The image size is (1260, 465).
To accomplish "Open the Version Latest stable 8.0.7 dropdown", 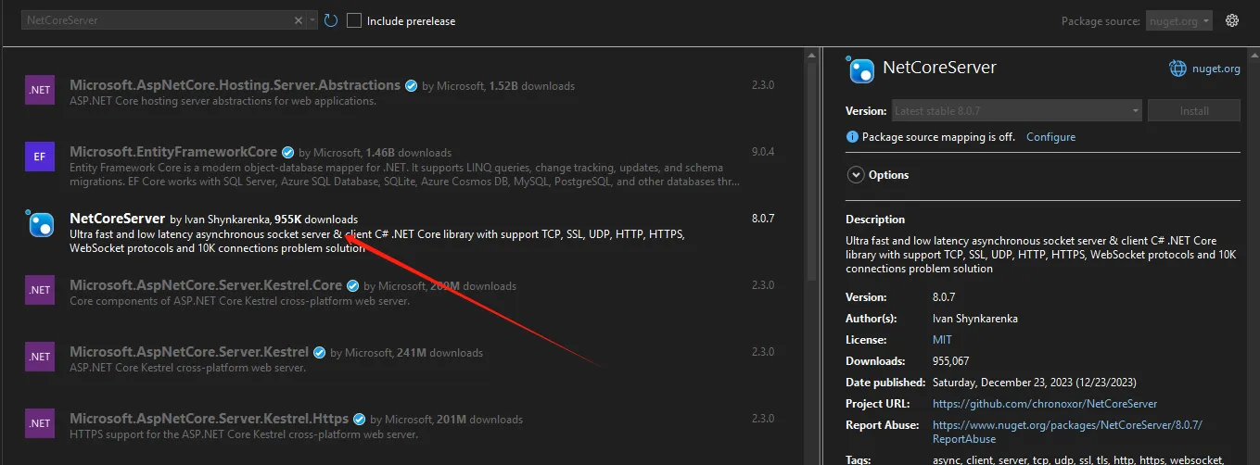I will coord(1017,111).
